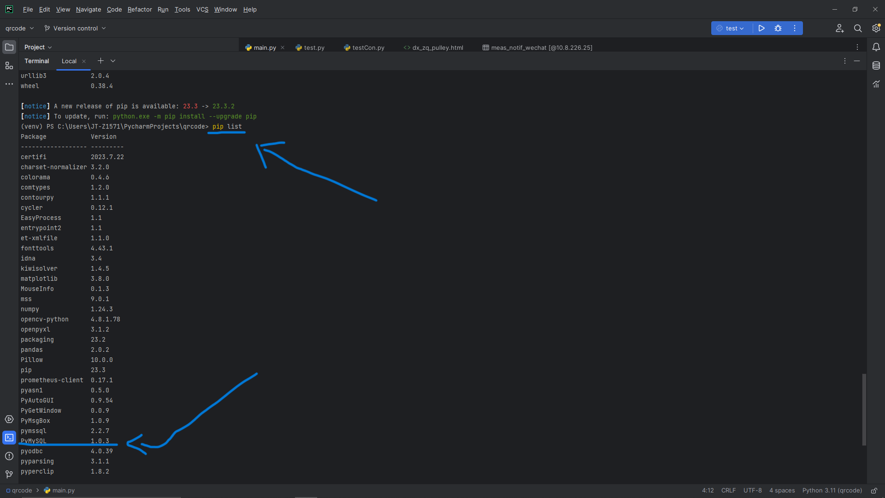885x498 pixels.
Task: Open the Help menu
Action: 250,9
